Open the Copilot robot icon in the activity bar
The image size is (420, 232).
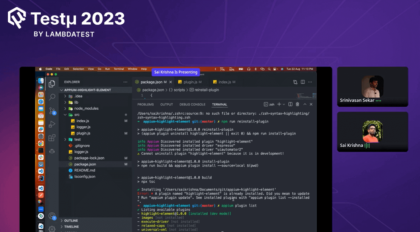click(52, 151)
